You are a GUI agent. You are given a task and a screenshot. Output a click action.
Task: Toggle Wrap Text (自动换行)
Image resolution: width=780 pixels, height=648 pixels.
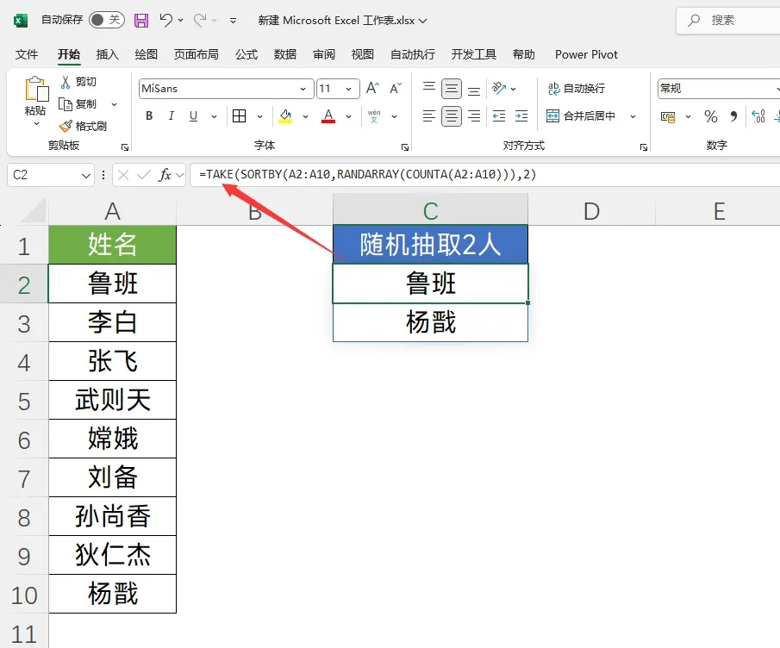[577, 89]
